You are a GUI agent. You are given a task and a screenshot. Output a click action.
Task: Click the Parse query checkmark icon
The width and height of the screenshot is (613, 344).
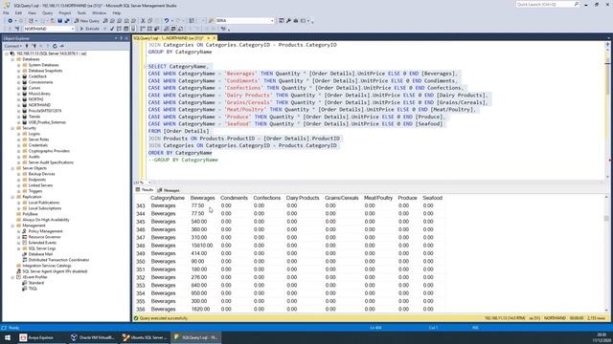click(112, 29)
